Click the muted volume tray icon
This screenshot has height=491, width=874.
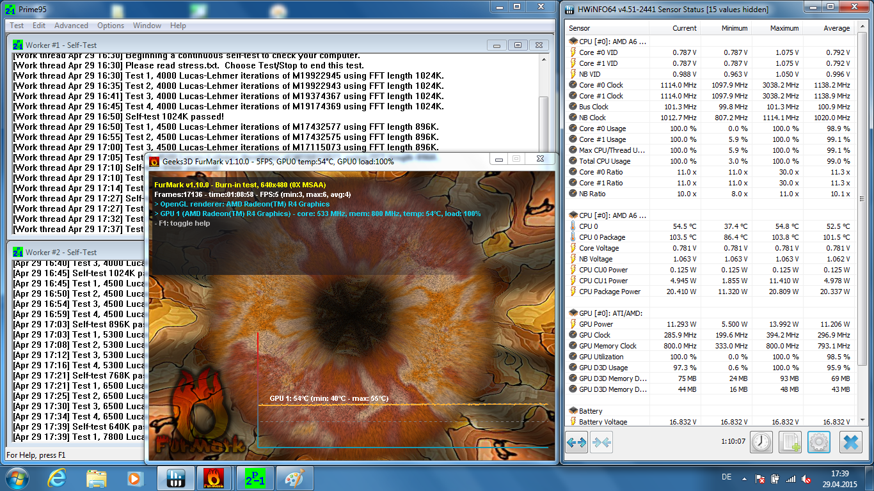[x=807, y=478]
